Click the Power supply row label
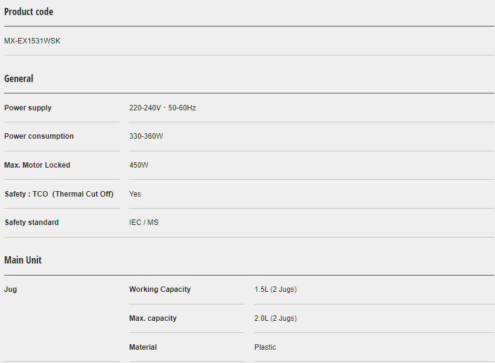Viewport: 495px width, 363px height. 28,108
